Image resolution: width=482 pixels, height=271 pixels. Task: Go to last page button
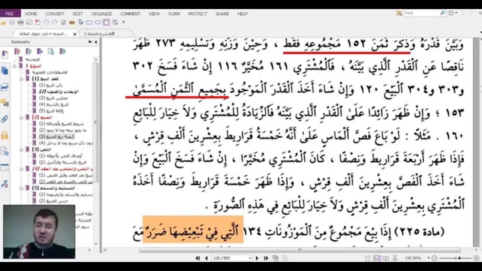pyautogui.click(x=266, y=258)
